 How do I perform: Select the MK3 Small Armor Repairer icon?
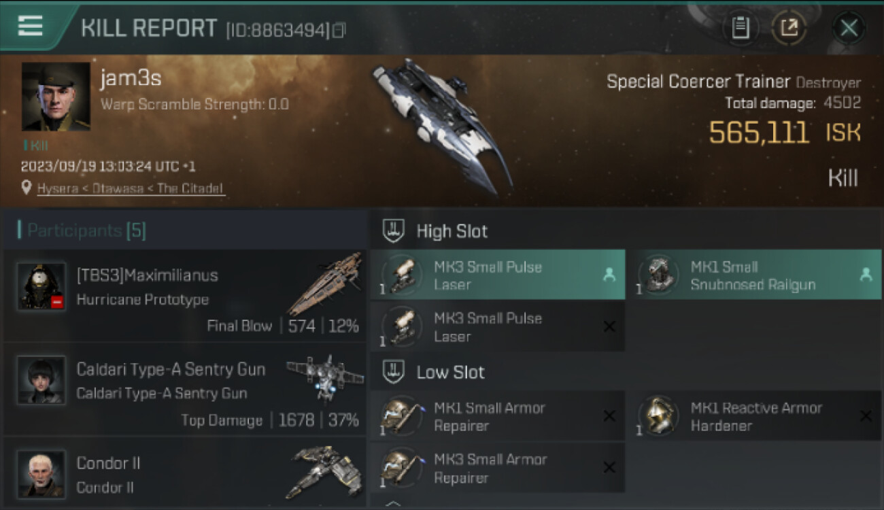pos(402,468)
